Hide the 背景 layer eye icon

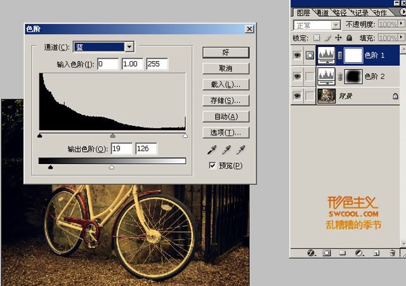click(298, 96)
